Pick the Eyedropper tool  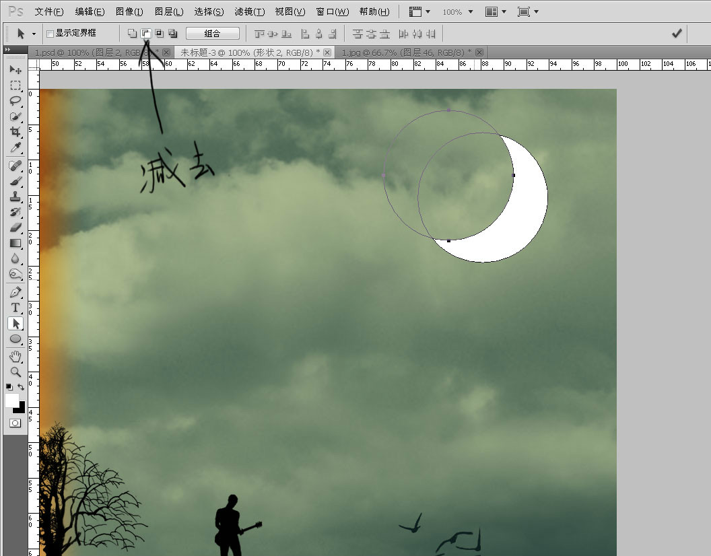coord(15,147)
